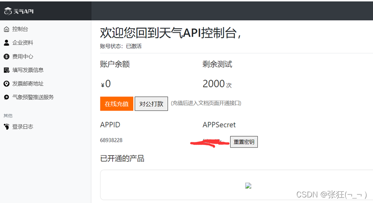Click the orange 在线充值 button
This screenshot has height=203, width=373.
tap(116, 104)
